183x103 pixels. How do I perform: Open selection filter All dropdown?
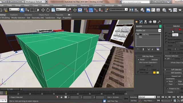(14, 9)
